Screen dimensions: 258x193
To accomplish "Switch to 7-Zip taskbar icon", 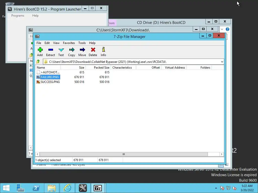I will coord(98,188).
